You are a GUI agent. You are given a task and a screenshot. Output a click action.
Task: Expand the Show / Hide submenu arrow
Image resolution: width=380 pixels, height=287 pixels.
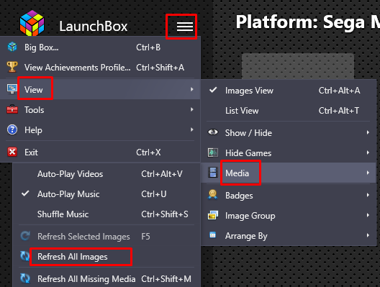click(x=368, y=132)
